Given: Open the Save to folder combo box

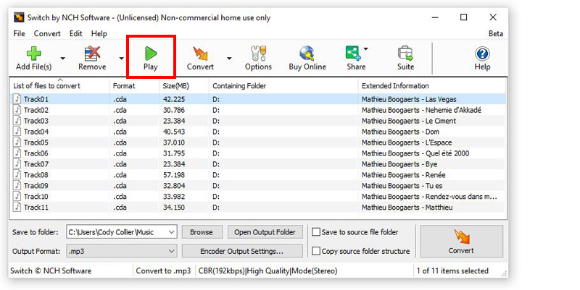Looking at the screenshot, I should [x=122, y=232].
